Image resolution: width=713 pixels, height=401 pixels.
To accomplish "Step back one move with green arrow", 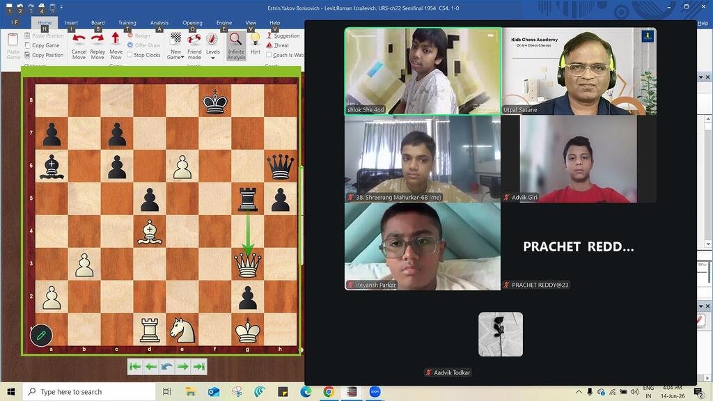I will (151, 366).
